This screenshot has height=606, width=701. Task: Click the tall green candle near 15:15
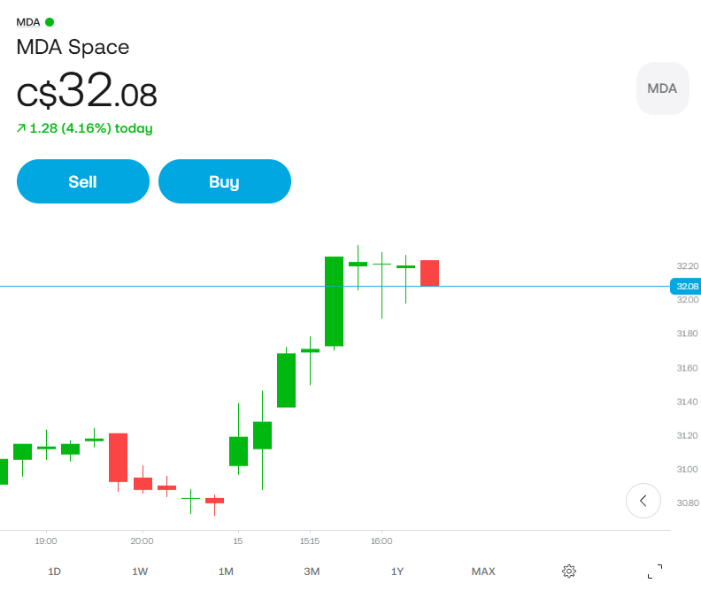334,301
